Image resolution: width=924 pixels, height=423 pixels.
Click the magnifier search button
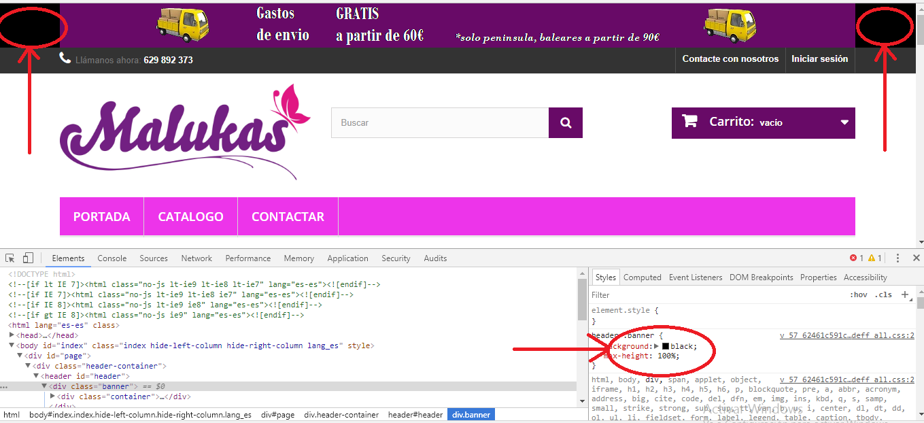pyautogui.click(x=566, y=123)
